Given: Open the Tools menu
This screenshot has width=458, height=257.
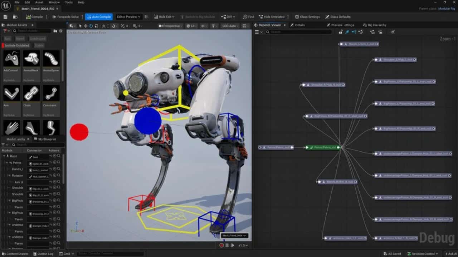Looking at the screenshot, I should (69, 2).
